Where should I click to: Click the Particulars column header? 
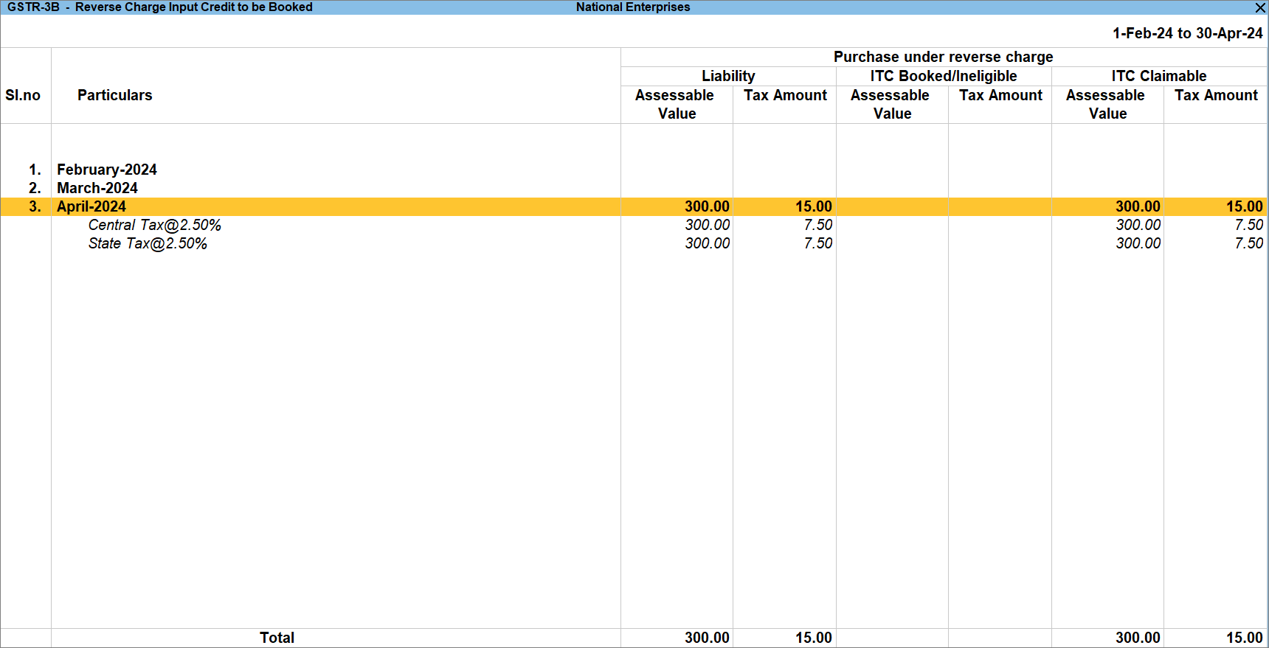tap(114, 95)
